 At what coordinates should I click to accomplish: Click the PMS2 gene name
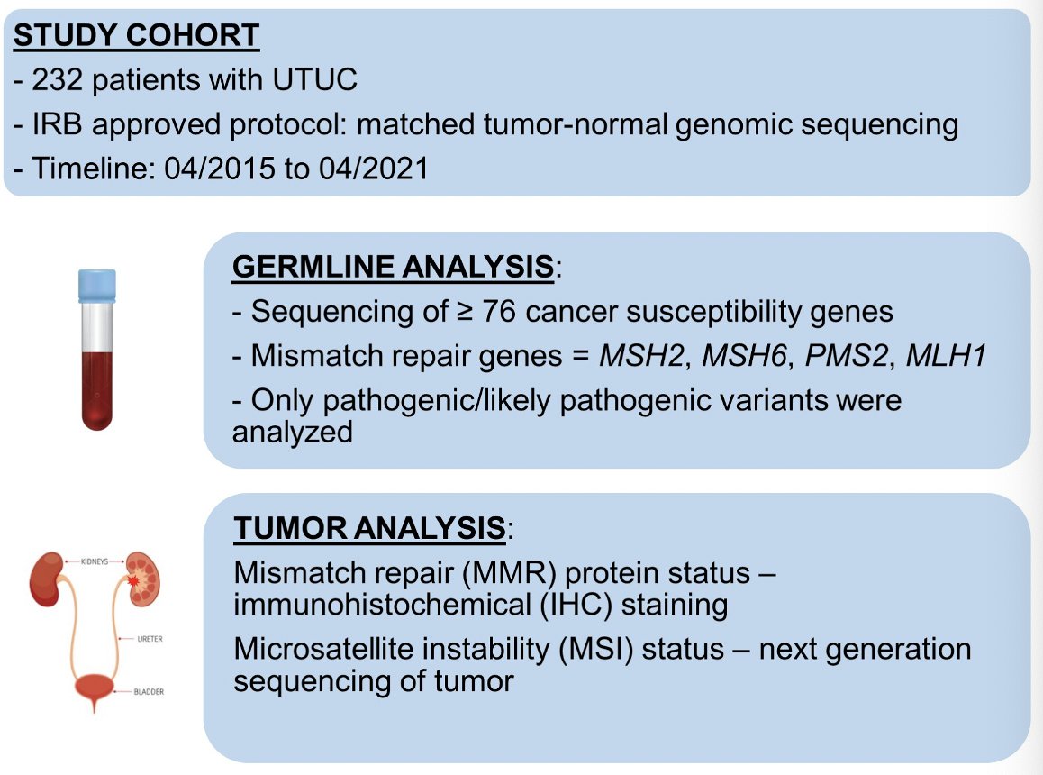846,356
